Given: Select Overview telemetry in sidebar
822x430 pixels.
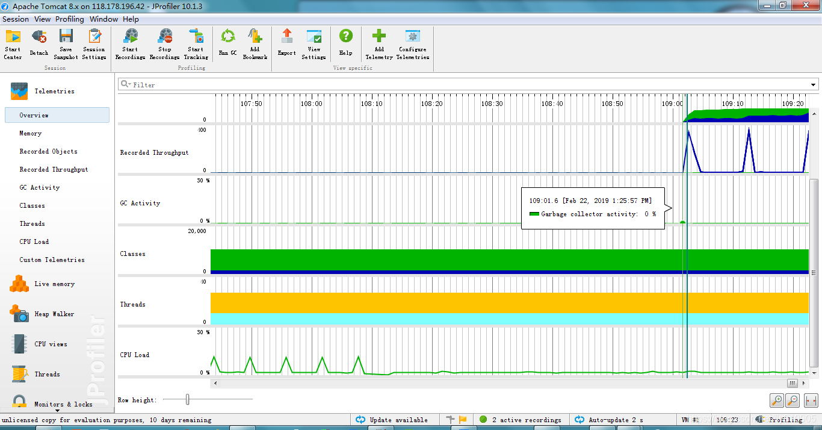Looking at the screenshot, I should [x=57, y=115].
